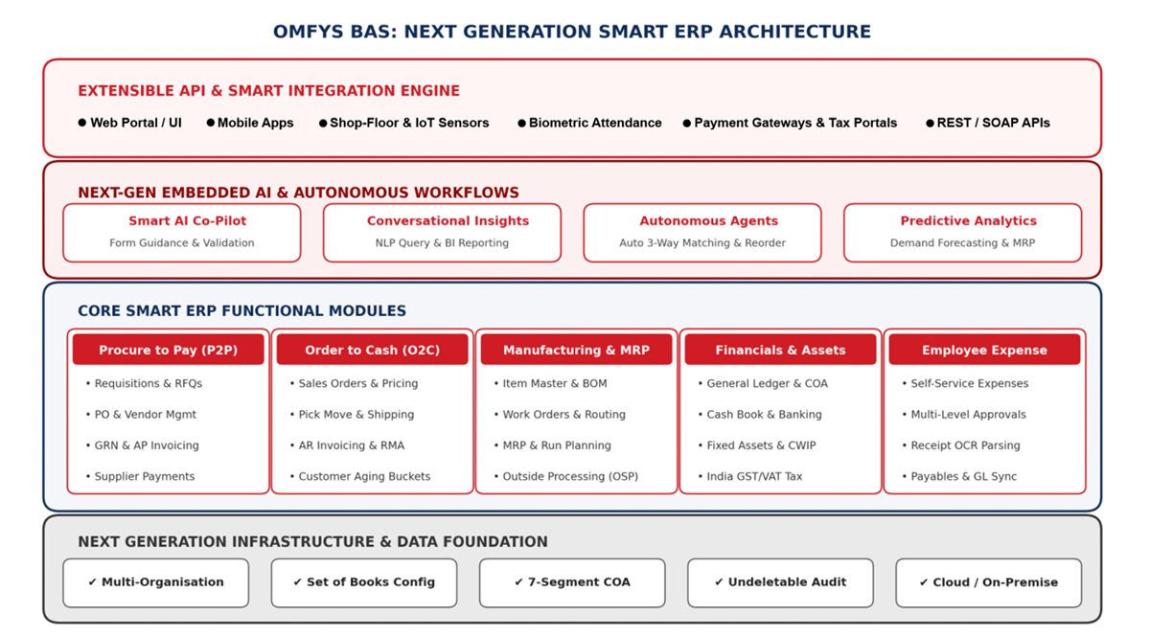Click the OMFYS BAS architecture title
Image resolution: width=1150 pixels, height=637 pixels.
(572, 32)
